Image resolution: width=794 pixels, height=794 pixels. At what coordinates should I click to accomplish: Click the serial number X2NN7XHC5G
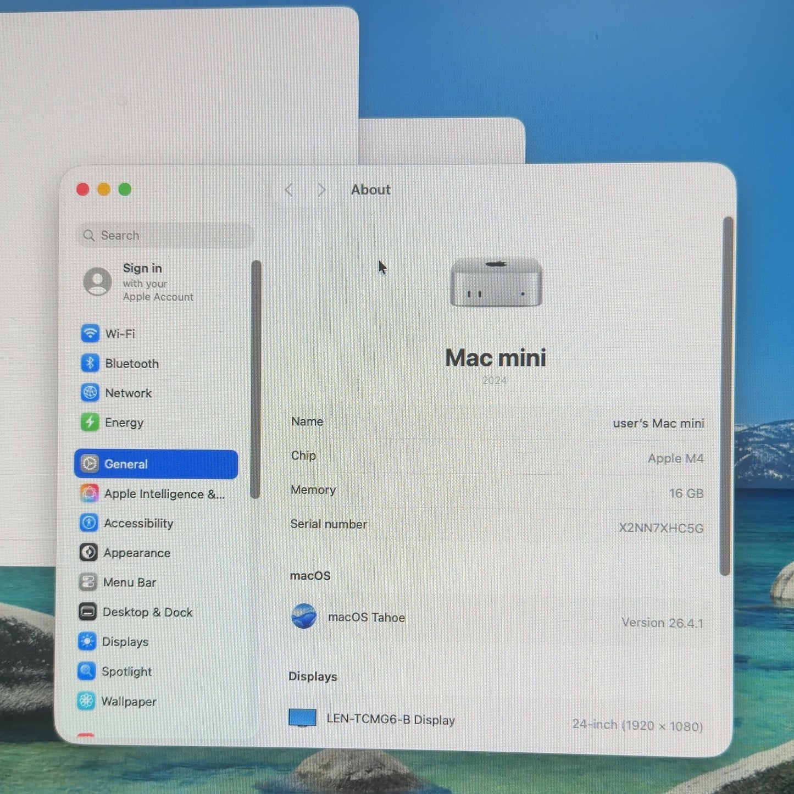(x=661, y=528)
